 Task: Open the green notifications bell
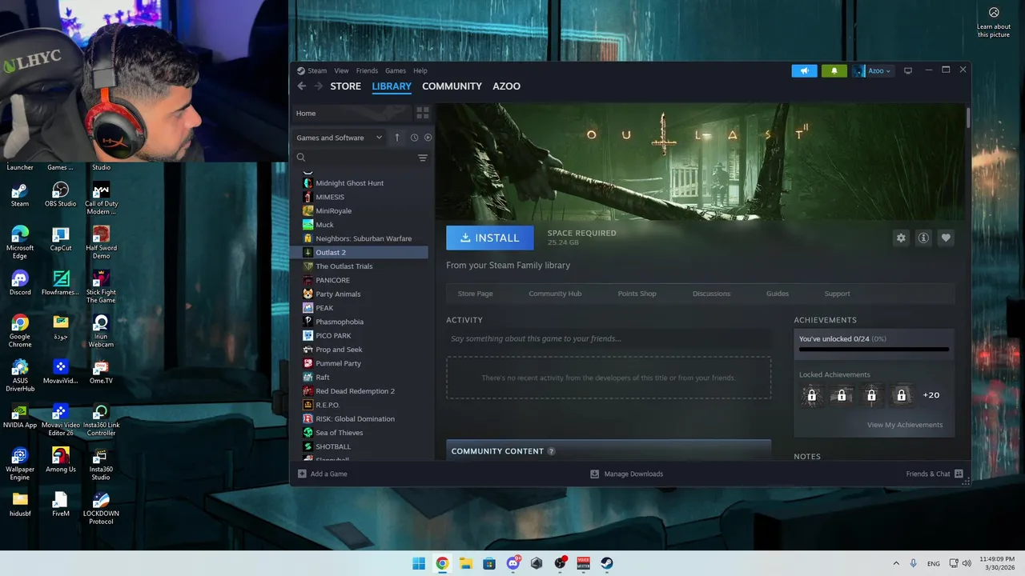coord(834,70)
